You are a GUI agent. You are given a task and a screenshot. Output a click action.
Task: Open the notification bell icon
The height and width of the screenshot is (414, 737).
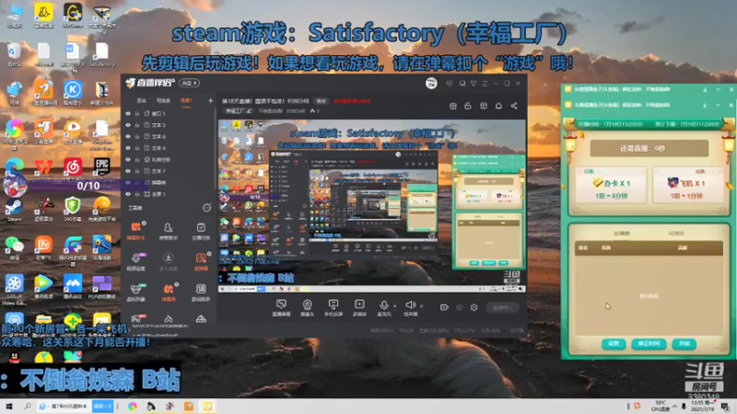[498, 106]
